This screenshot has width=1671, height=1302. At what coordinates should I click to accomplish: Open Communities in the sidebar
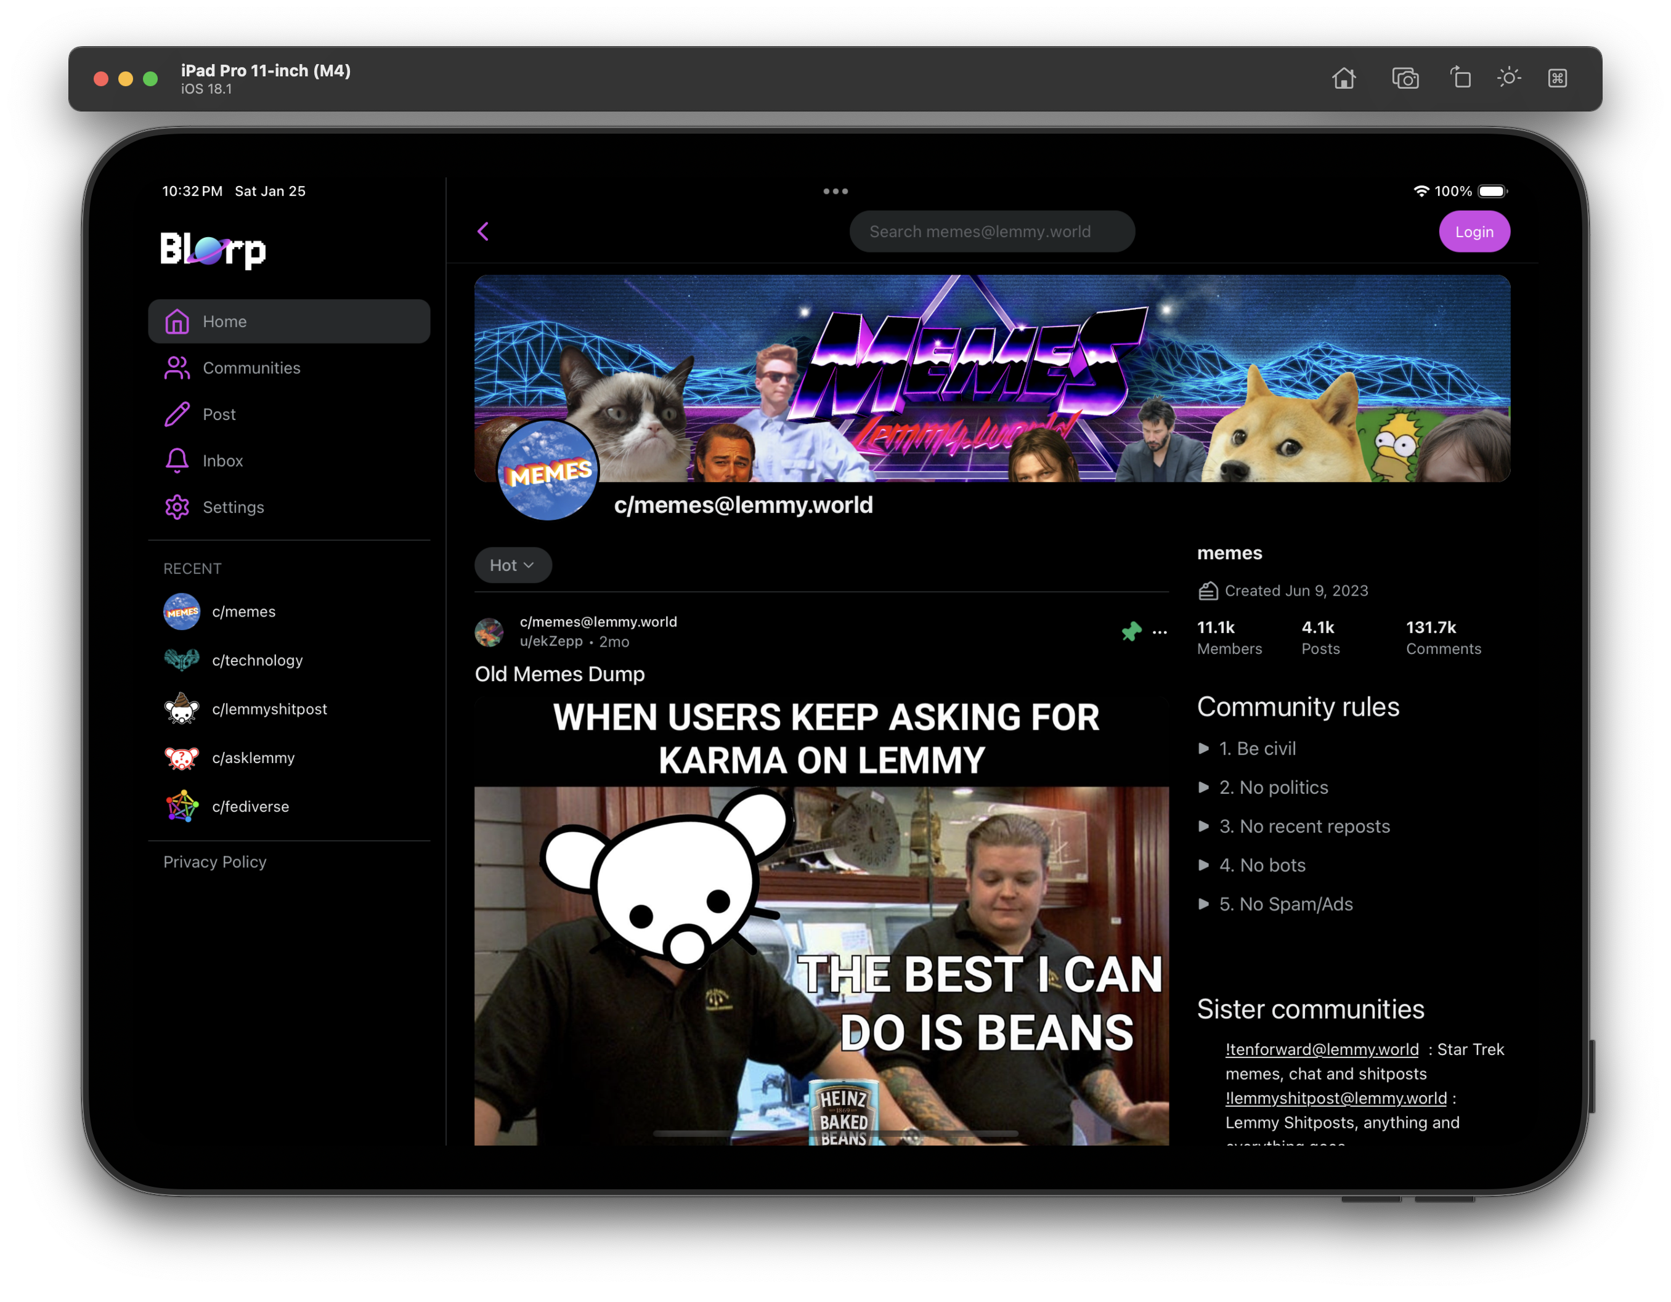click(x=251, y=369)
